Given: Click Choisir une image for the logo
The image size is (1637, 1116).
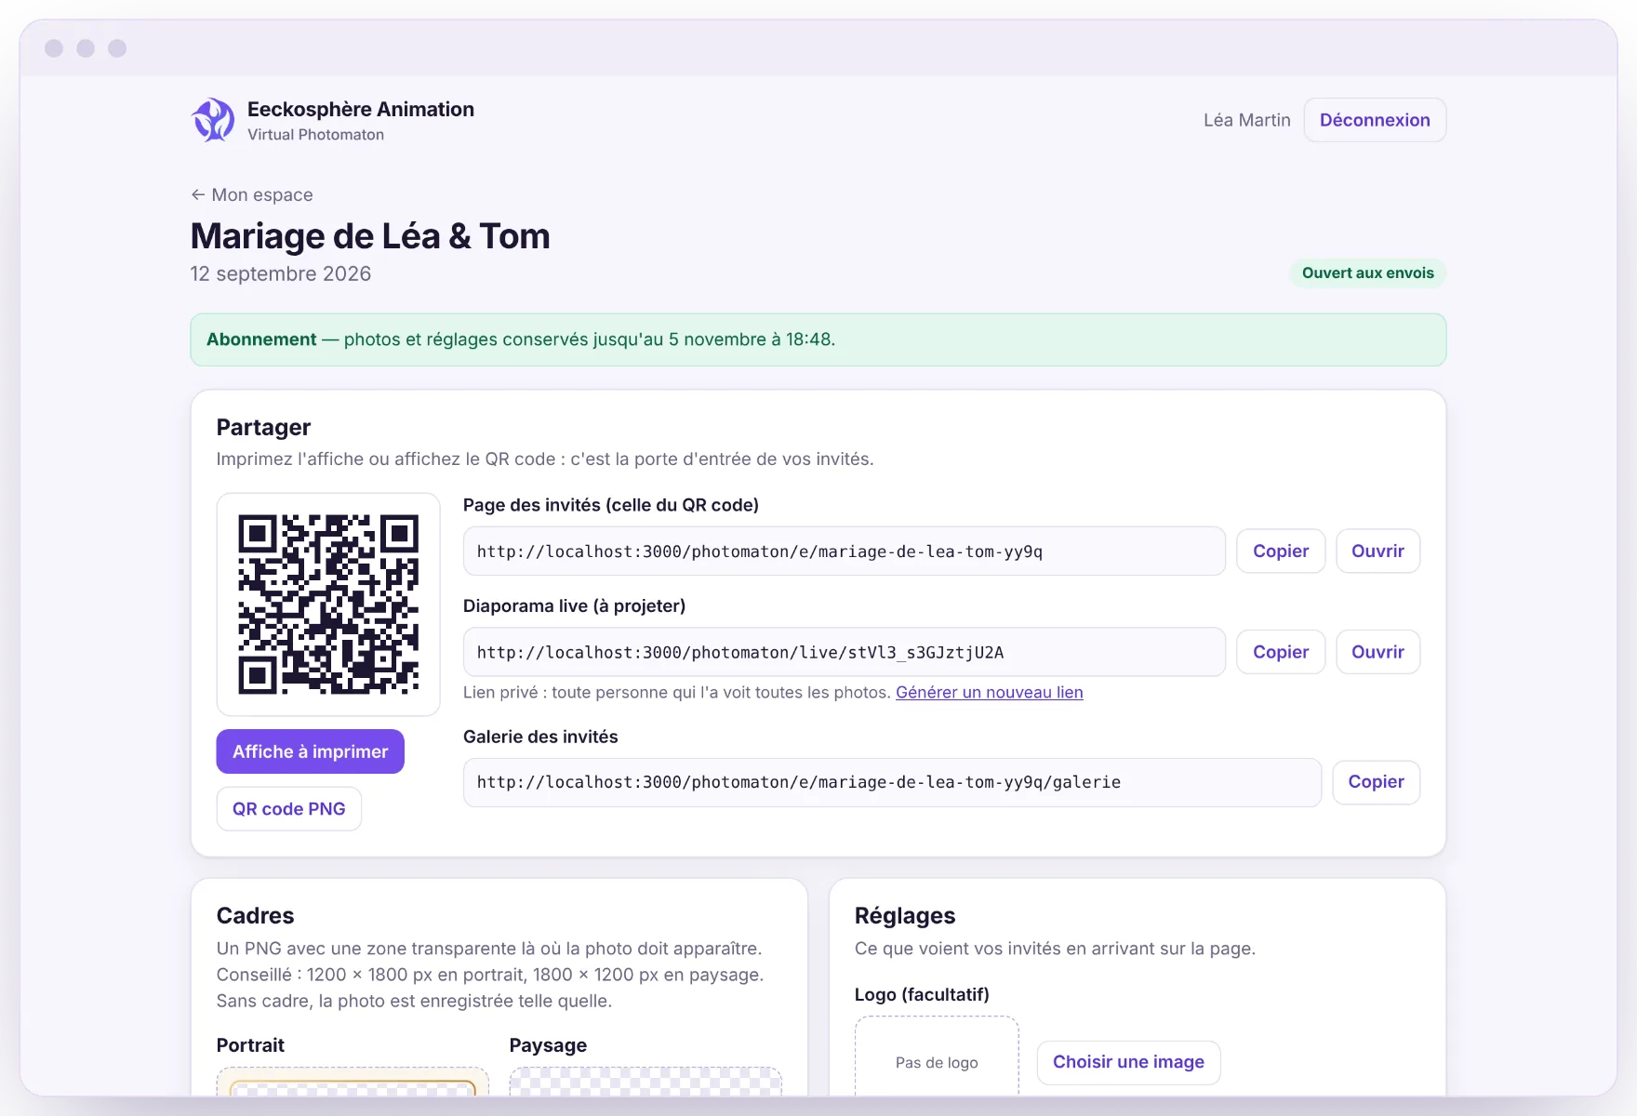Looking at the screenshot, I should tap(1128, 1062).
